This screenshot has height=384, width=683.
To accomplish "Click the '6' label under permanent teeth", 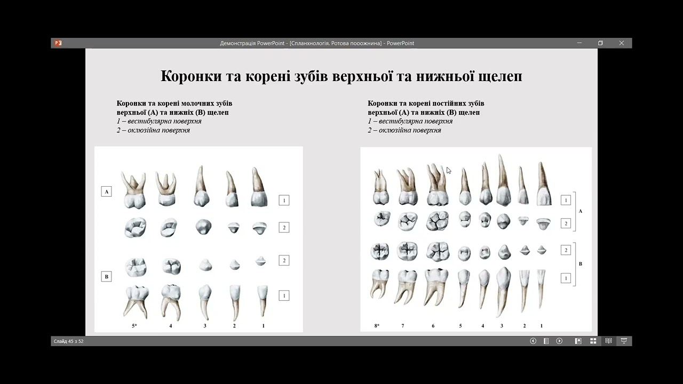I will 433,325.
